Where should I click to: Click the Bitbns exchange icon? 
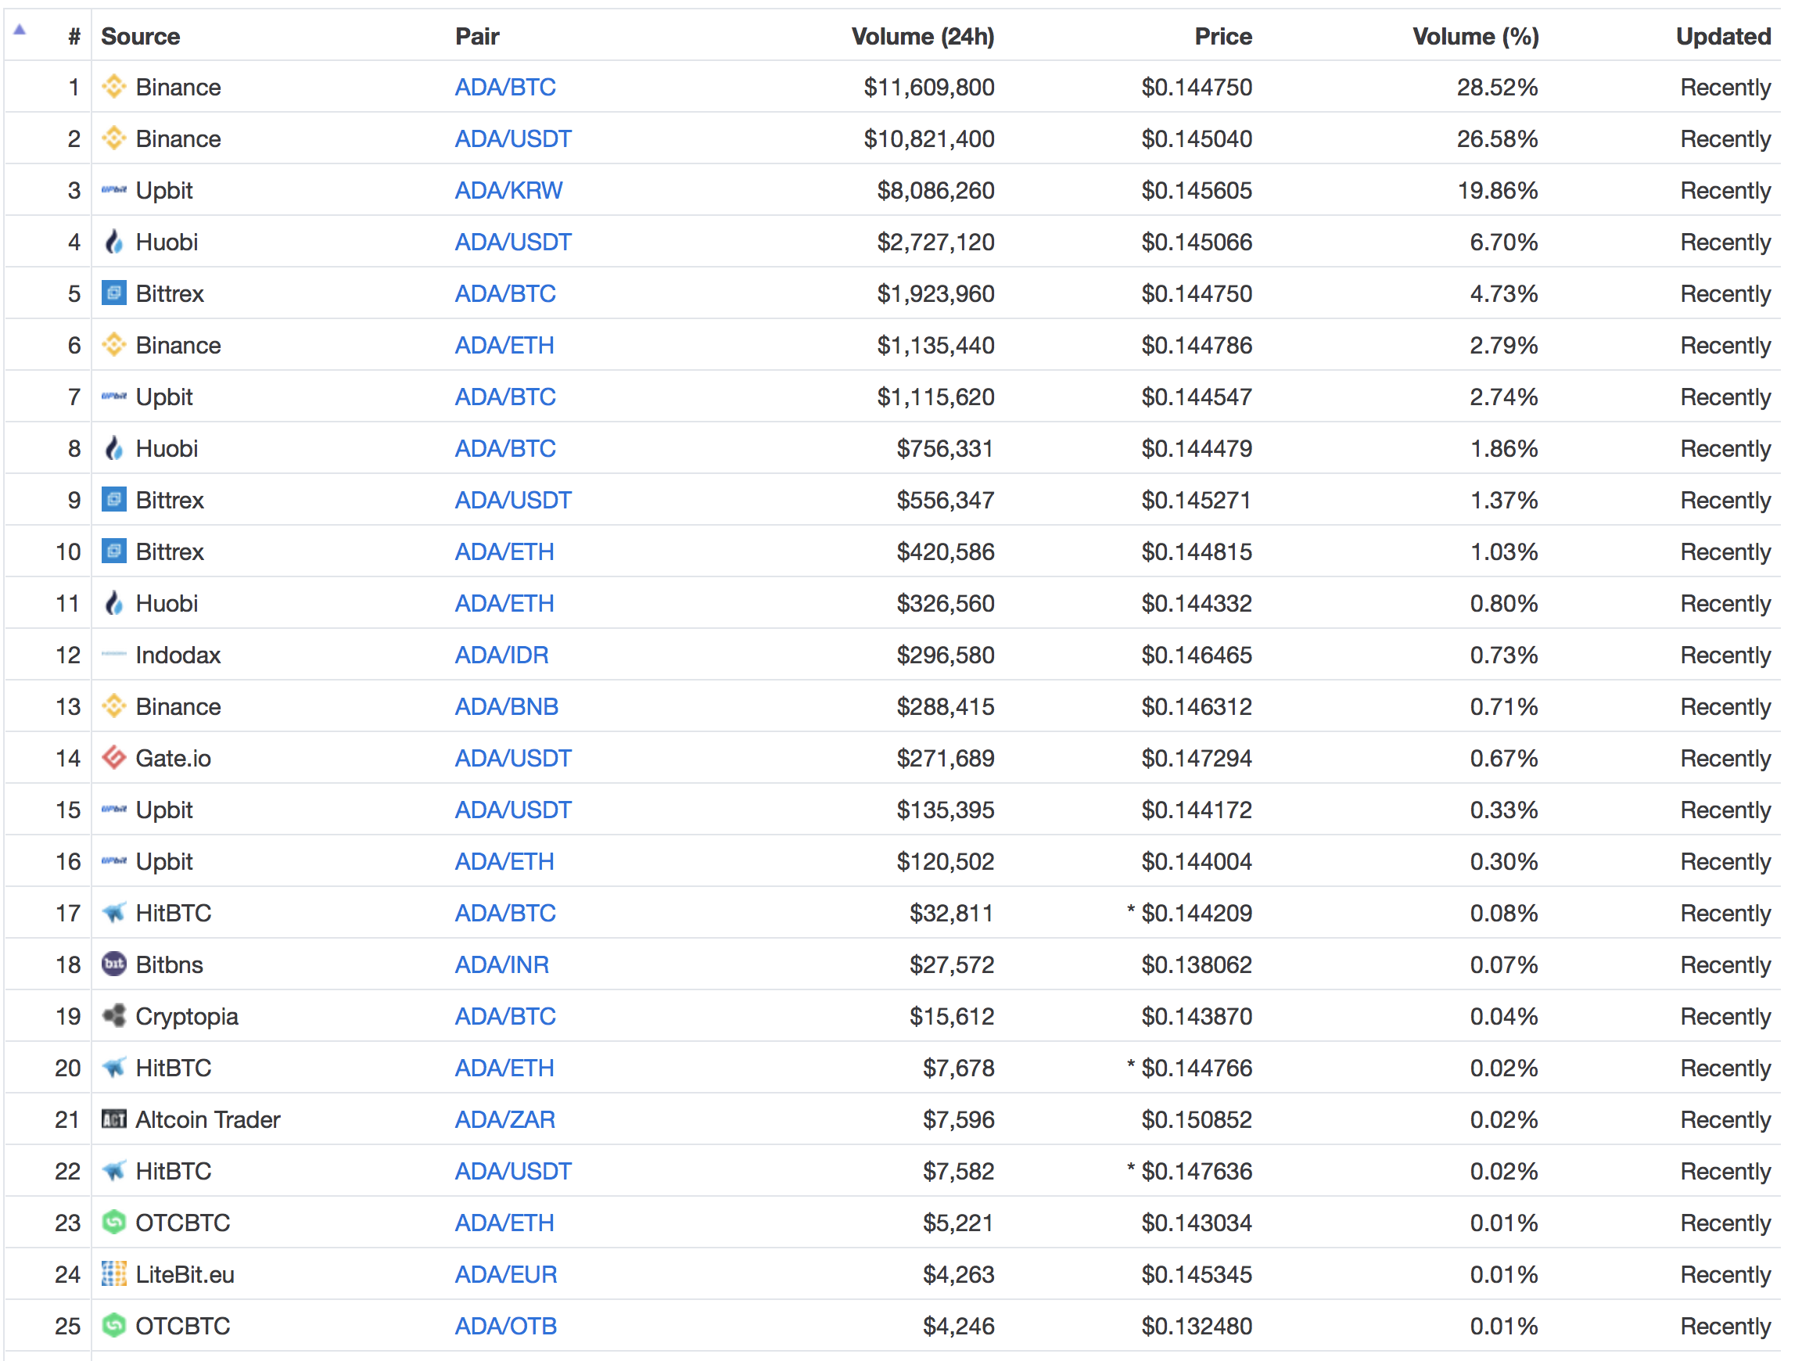point(114,964)
